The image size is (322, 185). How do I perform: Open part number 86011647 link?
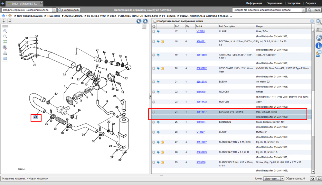[202, 112]
